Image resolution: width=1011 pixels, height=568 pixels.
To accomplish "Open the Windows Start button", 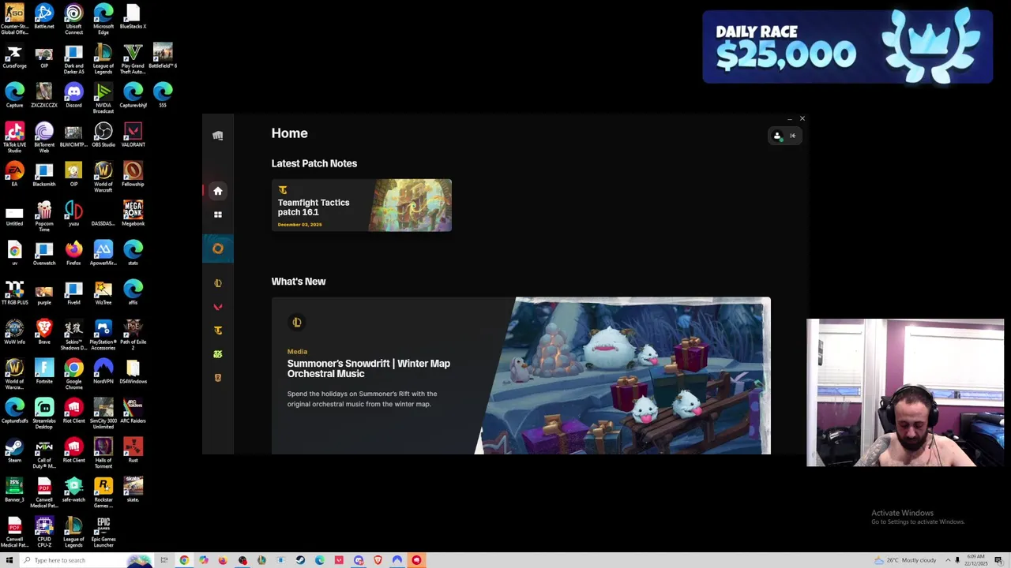I will tap(9, 560).
